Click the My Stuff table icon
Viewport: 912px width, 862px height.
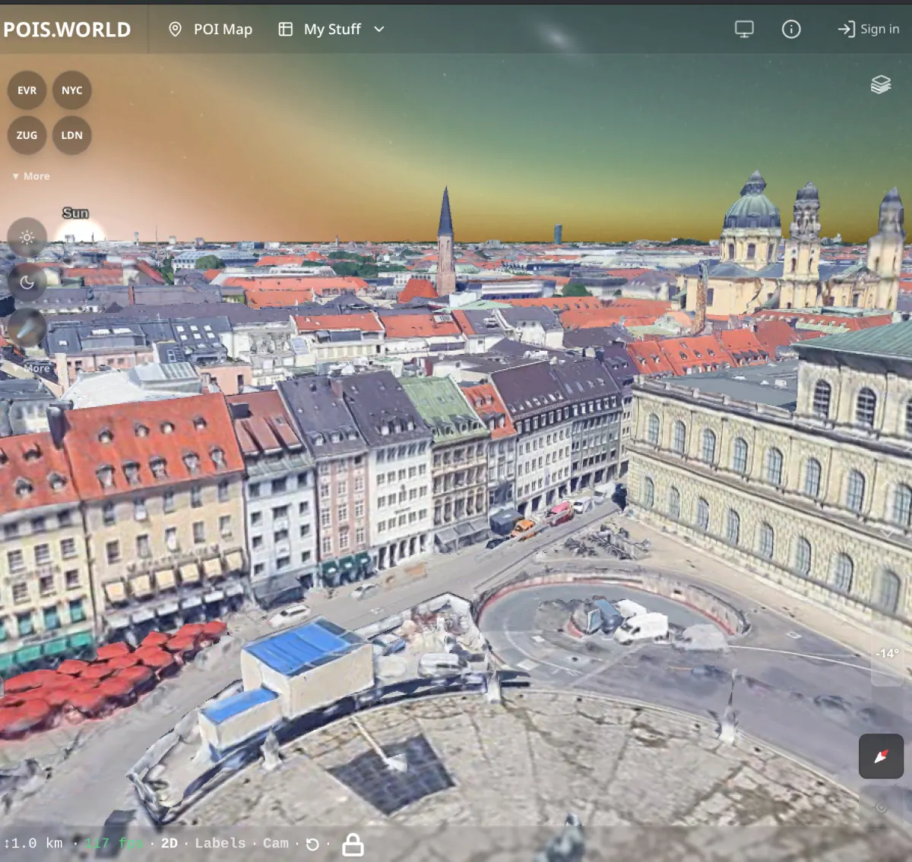click(286, 29)
